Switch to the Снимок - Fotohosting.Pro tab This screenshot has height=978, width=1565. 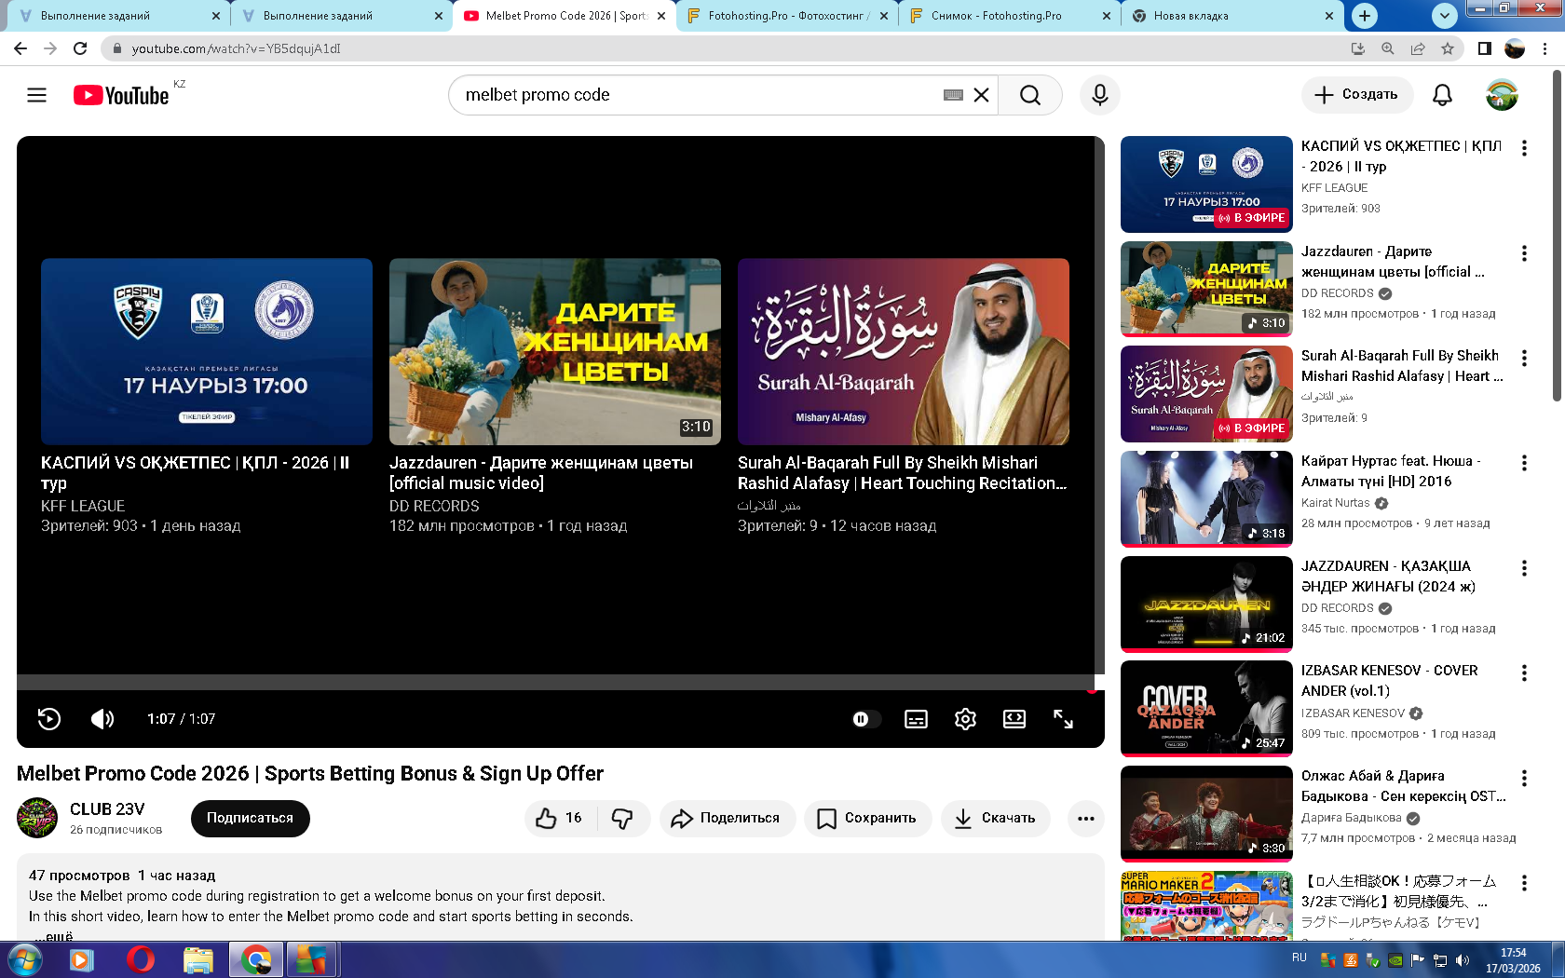[1010, 16]
